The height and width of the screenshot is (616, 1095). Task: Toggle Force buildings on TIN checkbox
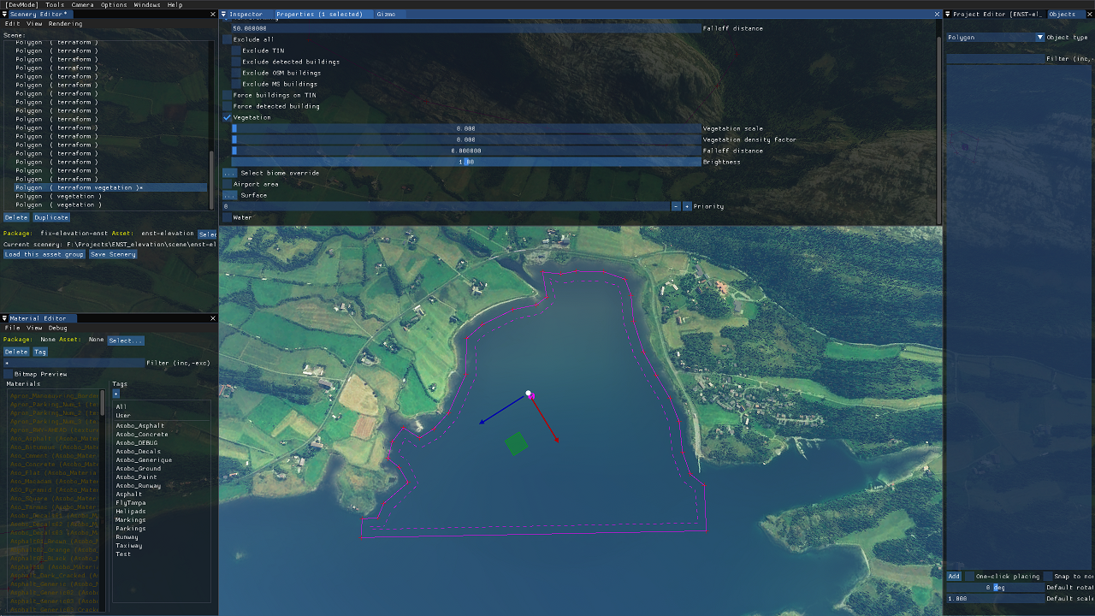[x=228, y=95]
